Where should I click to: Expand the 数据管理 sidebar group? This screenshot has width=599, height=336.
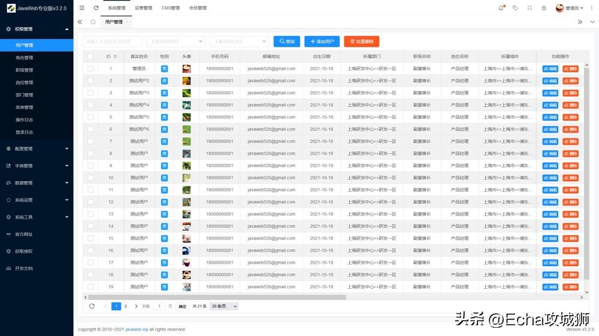(37, 183)
